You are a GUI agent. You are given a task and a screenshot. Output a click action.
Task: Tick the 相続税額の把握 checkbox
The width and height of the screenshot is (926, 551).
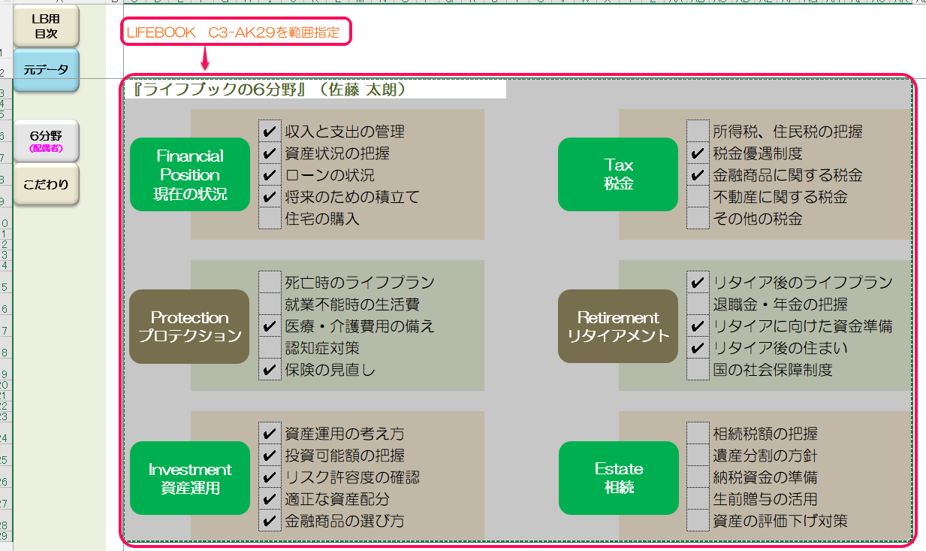(x=698, y=434)
